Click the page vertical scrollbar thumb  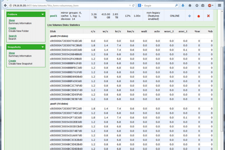222,89
